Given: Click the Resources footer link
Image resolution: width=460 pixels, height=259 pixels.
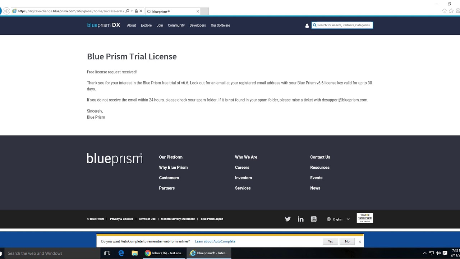Looking at the screenshot, I should [x=320, y=168].
